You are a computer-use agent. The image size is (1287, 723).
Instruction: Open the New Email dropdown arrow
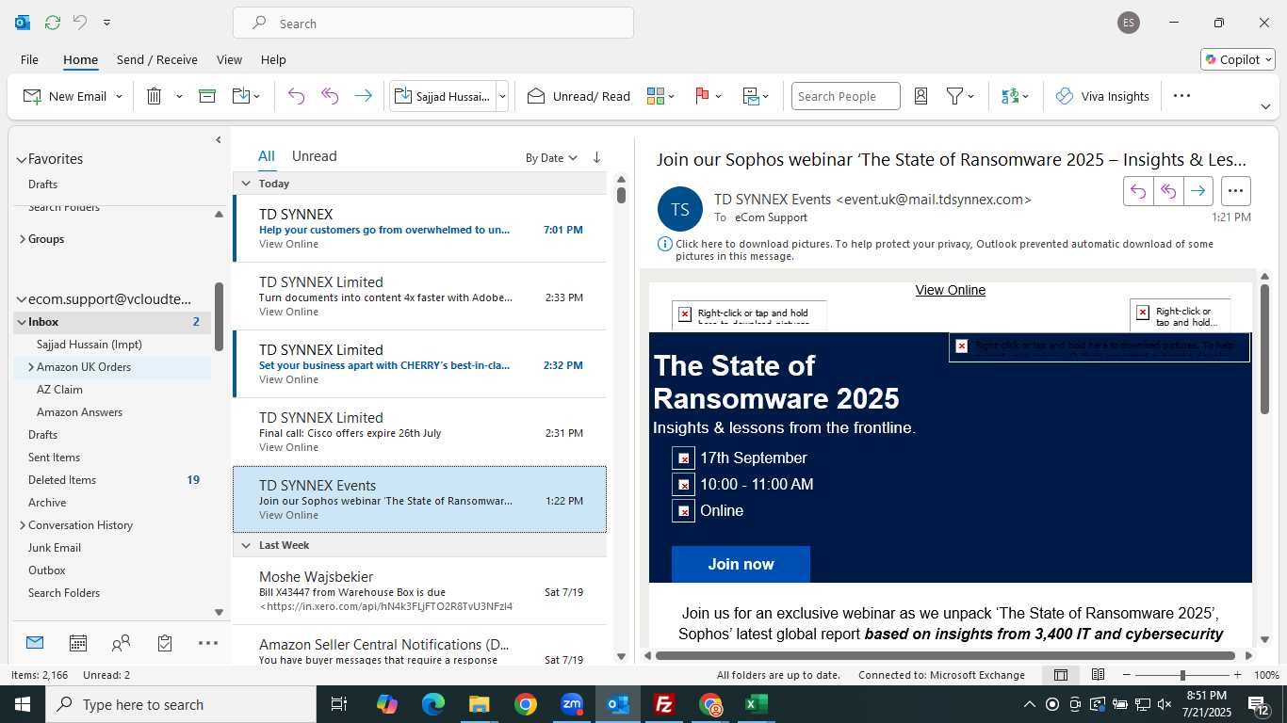click(119, 96)
